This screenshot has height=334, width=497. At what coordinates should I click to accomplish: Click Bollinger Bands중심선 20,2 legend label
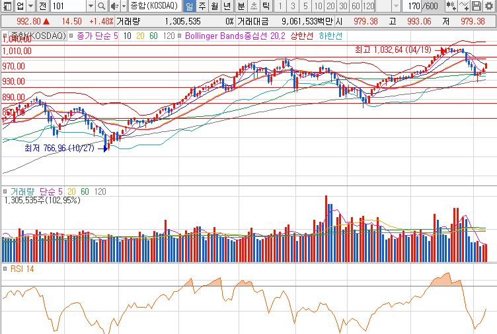click(235, 36)
